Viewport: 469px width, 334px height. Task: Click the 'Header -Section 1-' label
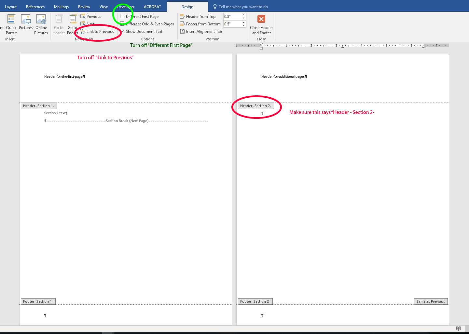click(x=38, y=106)
